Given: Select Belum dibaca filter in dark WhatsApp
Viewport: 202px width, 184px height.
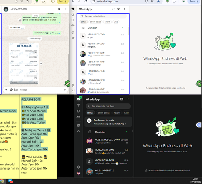Looking at the screenshot, I should [x=104, y=113].
